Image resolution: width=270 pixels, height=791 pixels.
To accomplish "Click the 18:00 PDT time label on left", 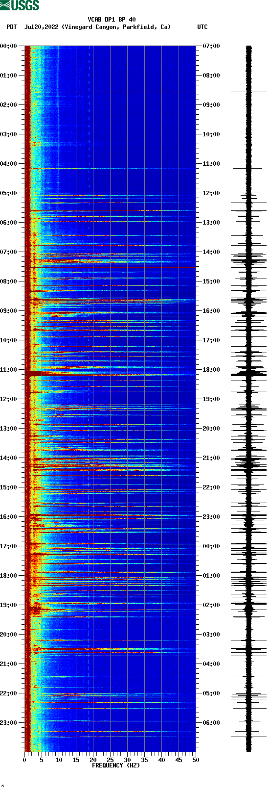I will 8,576.
